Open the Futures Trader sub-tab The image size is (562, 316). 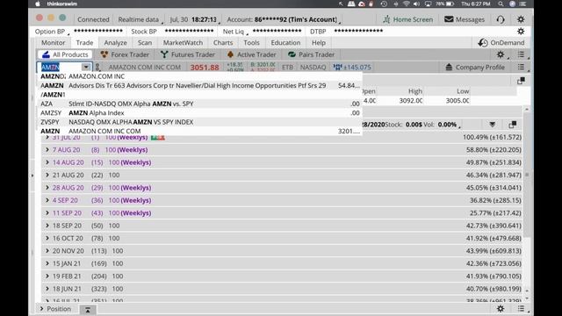tap(188, 54)
